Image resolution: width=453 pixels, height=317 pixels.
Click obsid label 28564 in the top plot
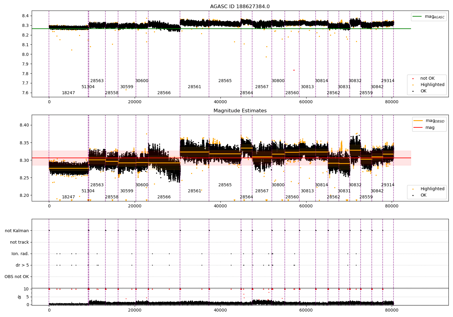[x=246, y=93]
